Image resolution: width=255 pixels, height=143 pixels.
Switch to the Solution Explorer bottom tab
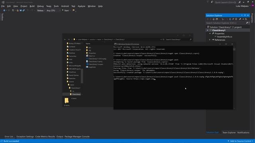212,133
